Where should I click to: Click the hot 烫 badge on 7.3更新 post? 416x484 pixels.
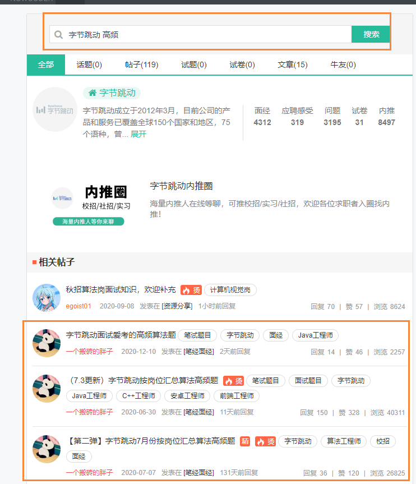(x=234, y=381)
